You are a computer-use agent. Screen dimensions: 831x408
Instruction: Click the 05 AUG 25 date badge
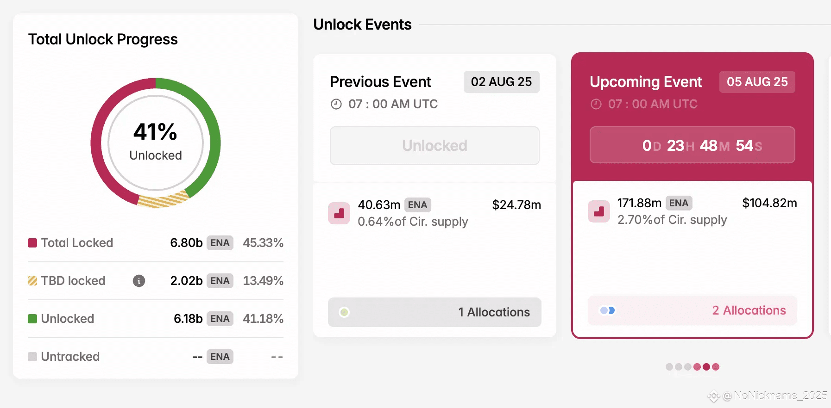point(757,82)
